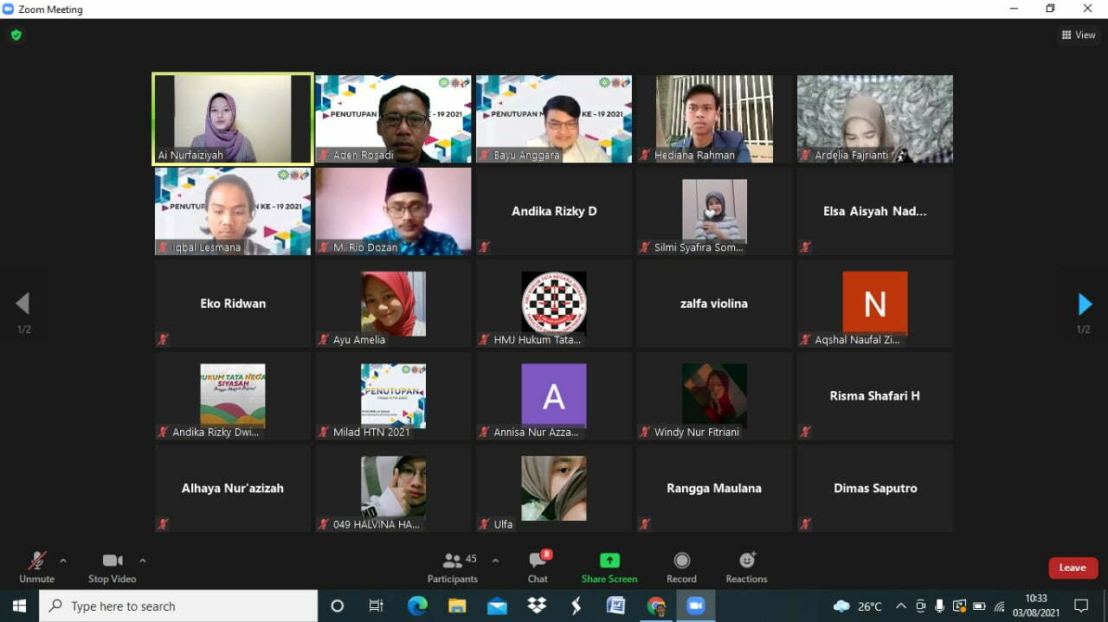Click the left gallery page arrow
This screenshot has height=622, width=1108.
point(23,304)
